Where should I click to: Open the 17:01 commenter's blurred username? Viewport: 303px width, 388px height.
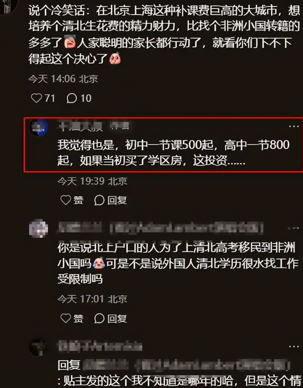[x=160, y=228]
